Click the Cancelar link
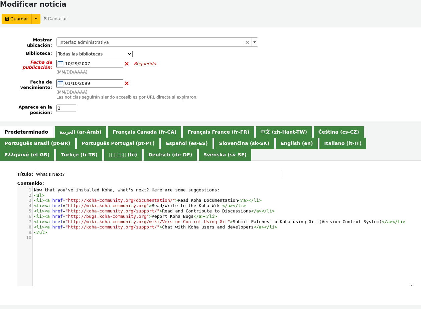Viewport: 421px width, 309px height. tap(57, 18)
